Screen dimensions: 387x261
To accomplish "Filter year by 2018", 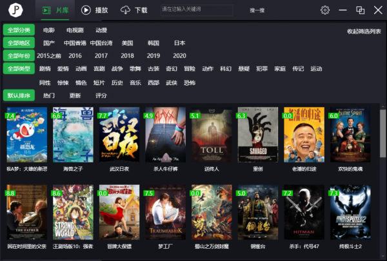I will point(127,56).
